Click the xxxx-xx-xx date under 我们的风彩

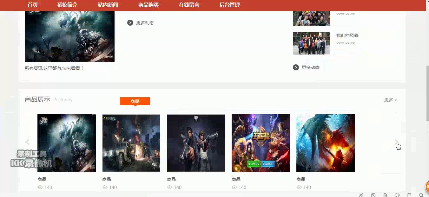pos(346,43)
